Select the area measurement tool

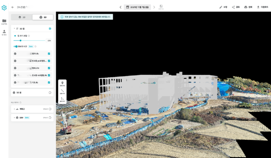62,98
